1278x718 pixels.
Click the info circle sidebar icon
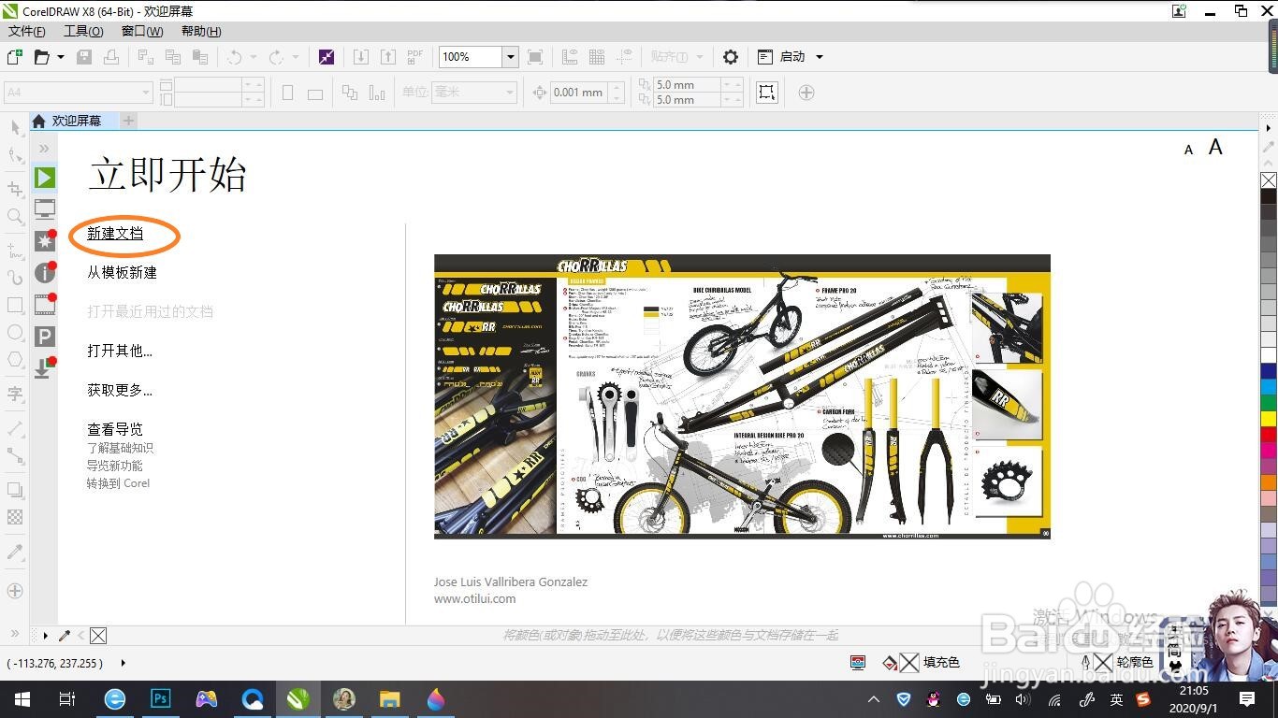point(45,273)
